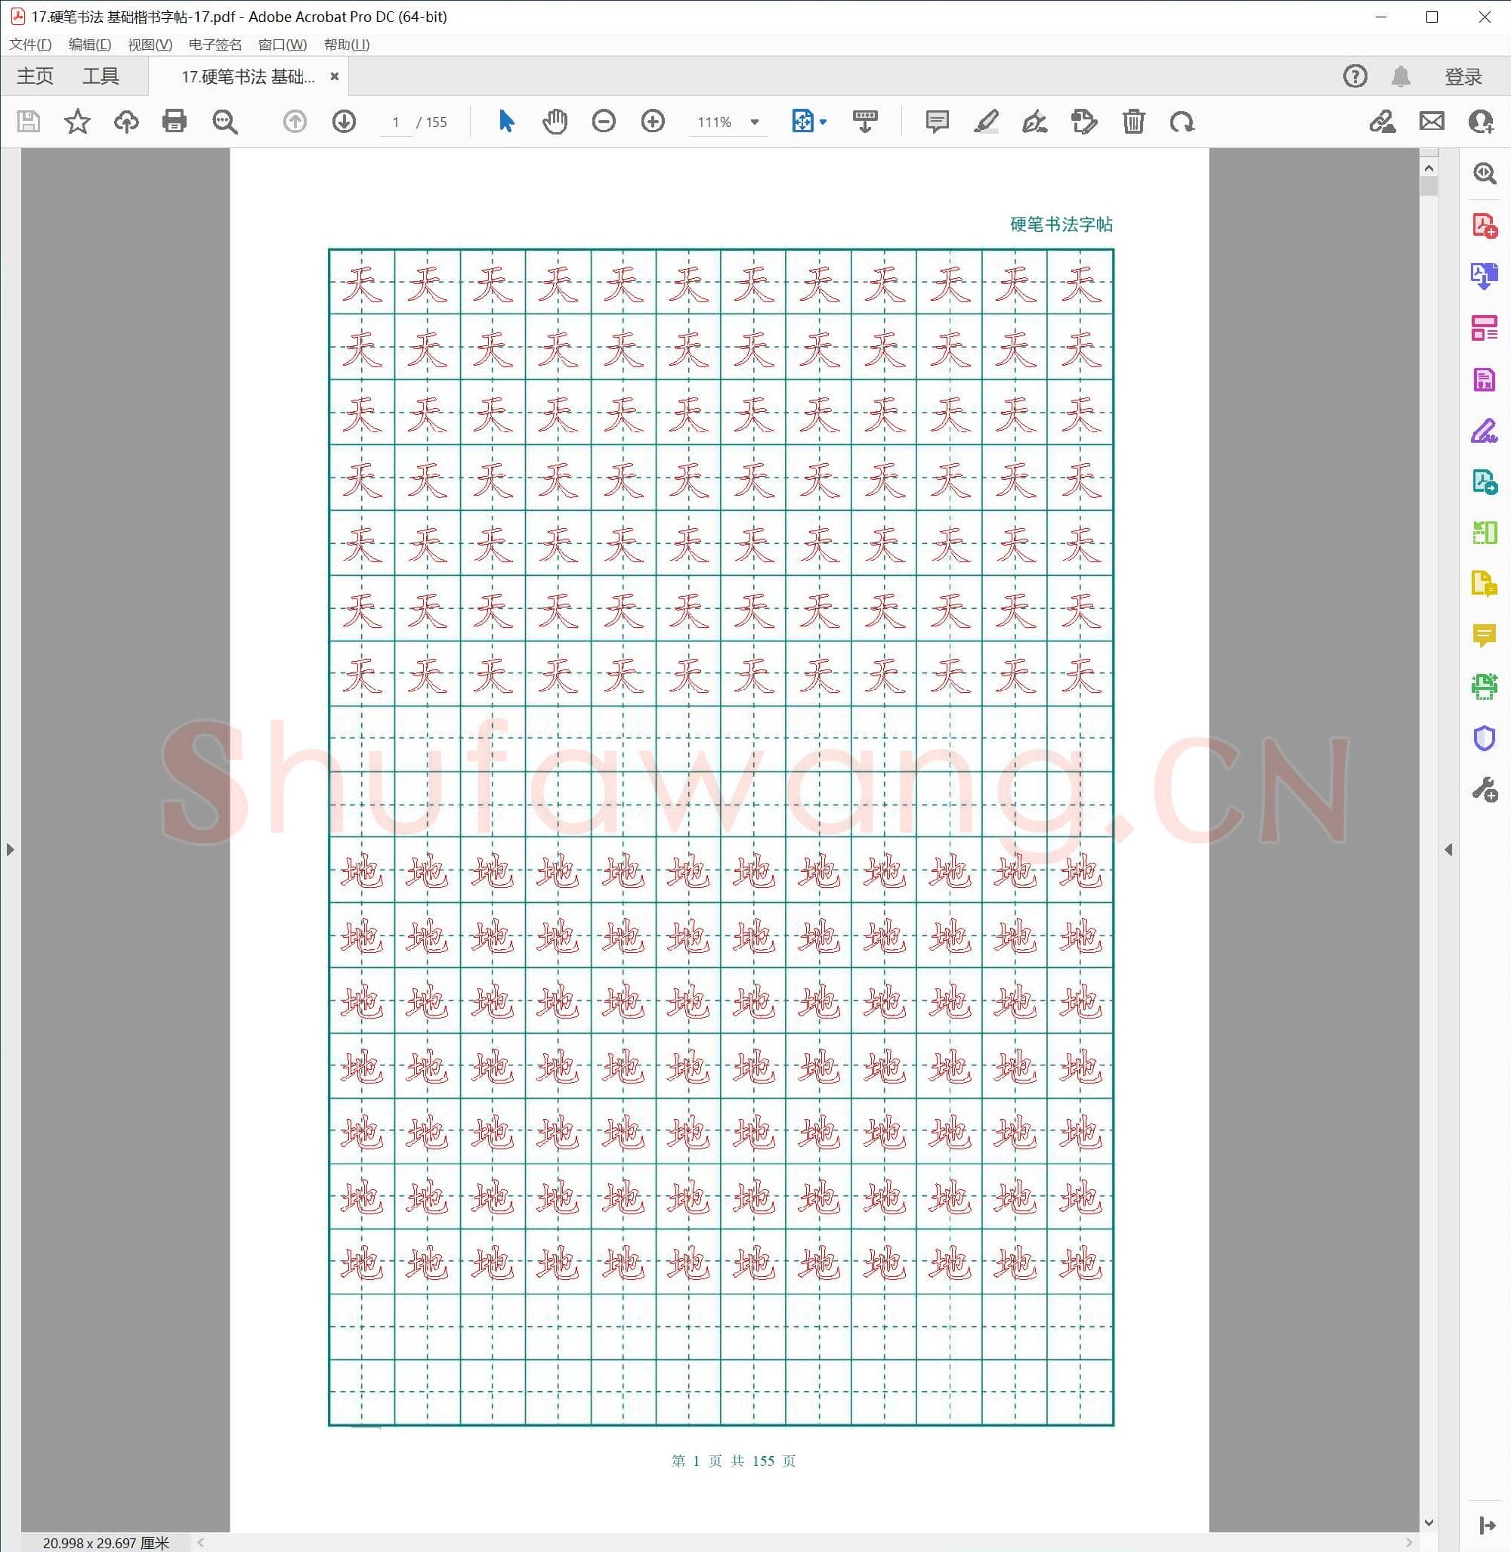Collapse the right tools pane arrow

(x=1448, y=849)
